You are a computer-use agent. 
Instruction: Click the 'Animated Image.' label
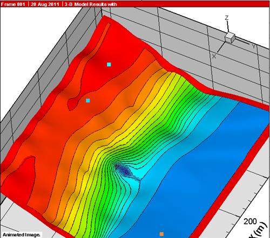[22, 235]
